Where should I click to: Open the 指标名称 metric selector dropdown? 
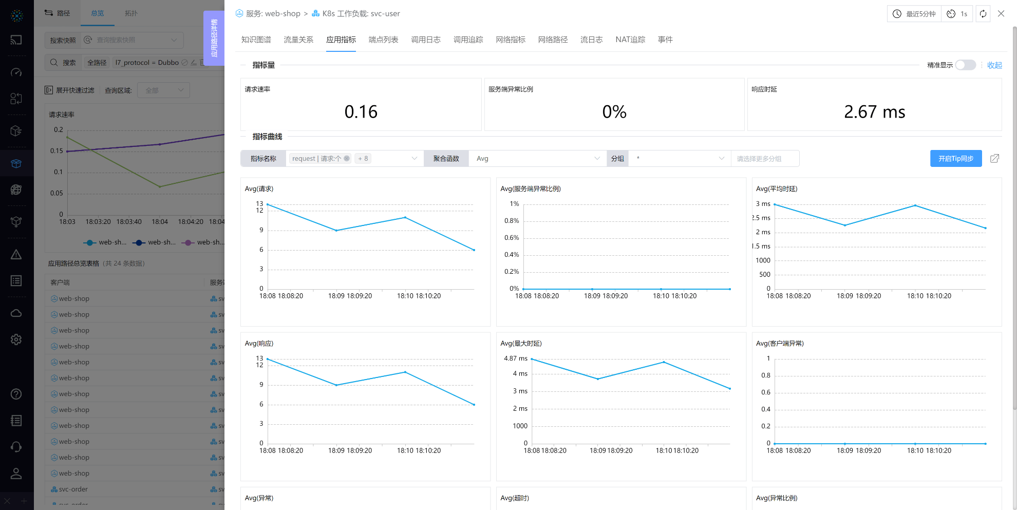point(414,159)
